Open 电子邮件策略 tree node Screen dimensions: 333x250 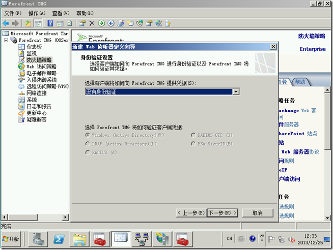tap(41, 73)
